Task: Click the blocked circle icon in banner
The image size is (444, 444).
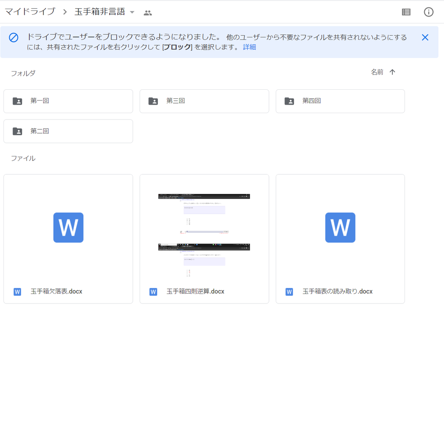Action: pos(13,37)
